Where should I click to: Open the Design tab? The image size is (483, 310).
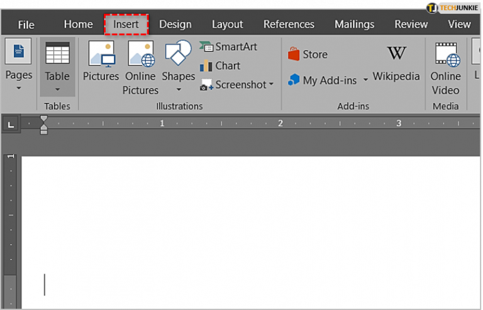[175, 24]
